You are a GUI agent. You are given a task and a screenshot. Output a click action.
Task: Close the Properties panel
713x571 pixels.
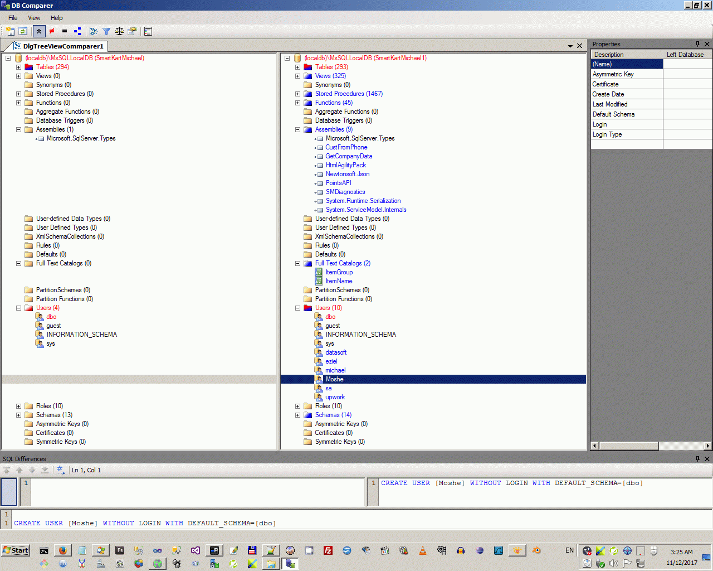707,43
